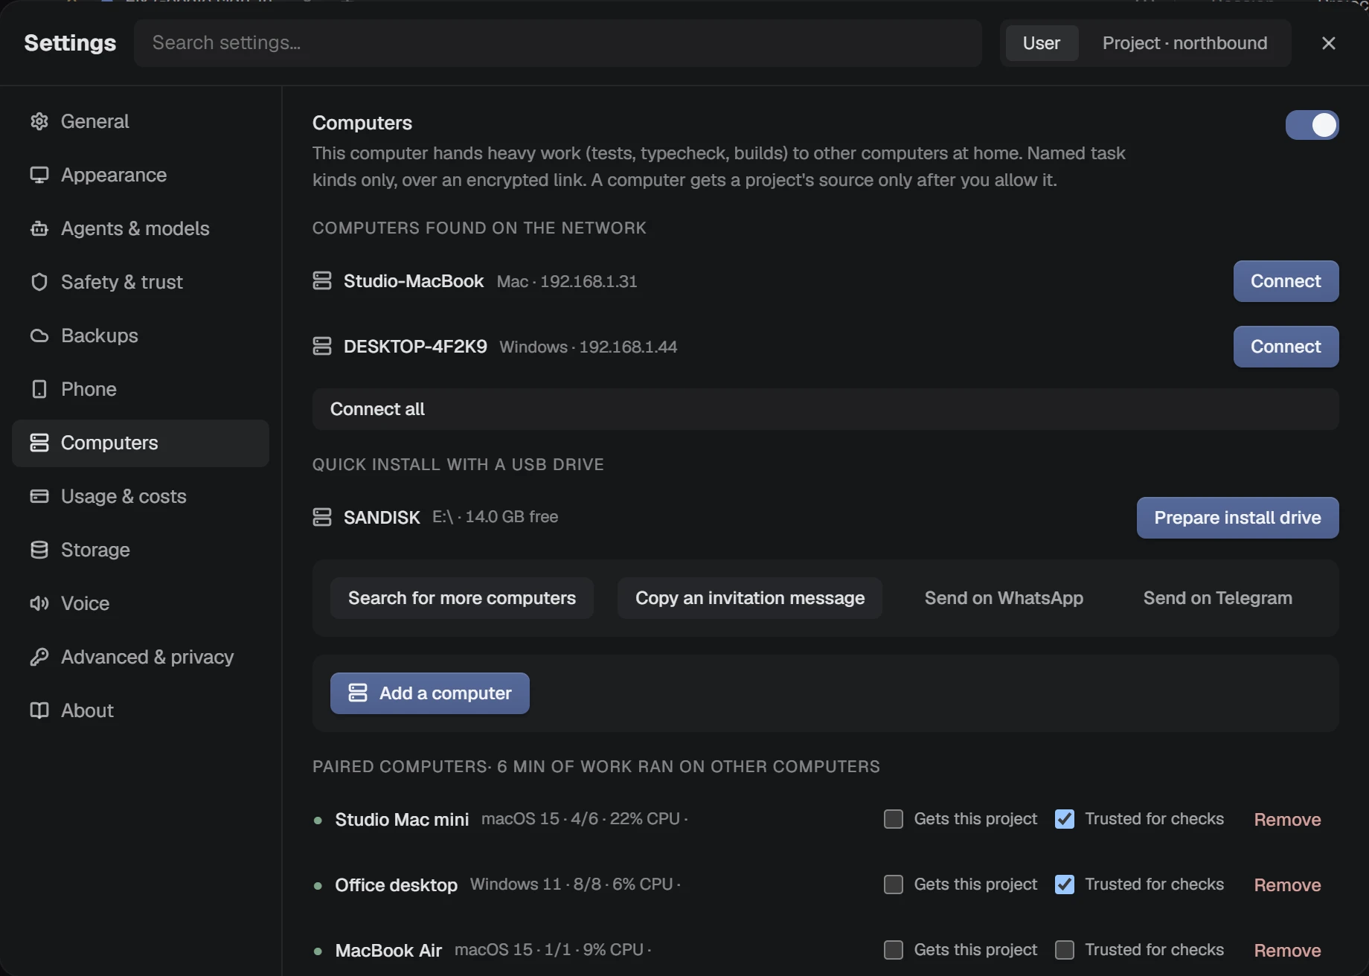Check Gets this project for Office desktop
The height and width of the screenshot is (976, 1369).
click(894, 884)
